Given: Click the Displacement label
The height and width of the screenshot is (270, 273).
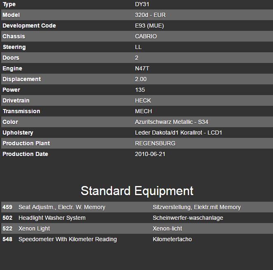Looking at the screenshot, I should pos(21,79).
